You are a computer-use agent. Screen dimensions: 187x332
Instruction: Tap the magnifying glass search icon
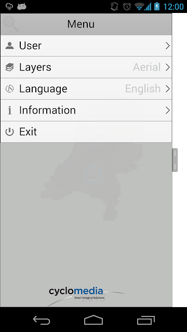11,24
